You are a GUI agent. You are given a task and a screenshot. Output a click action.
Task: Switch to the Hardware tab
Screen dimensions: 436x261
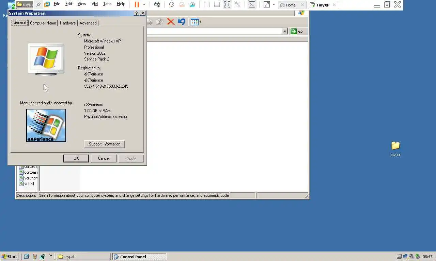[x=68, y=23]
